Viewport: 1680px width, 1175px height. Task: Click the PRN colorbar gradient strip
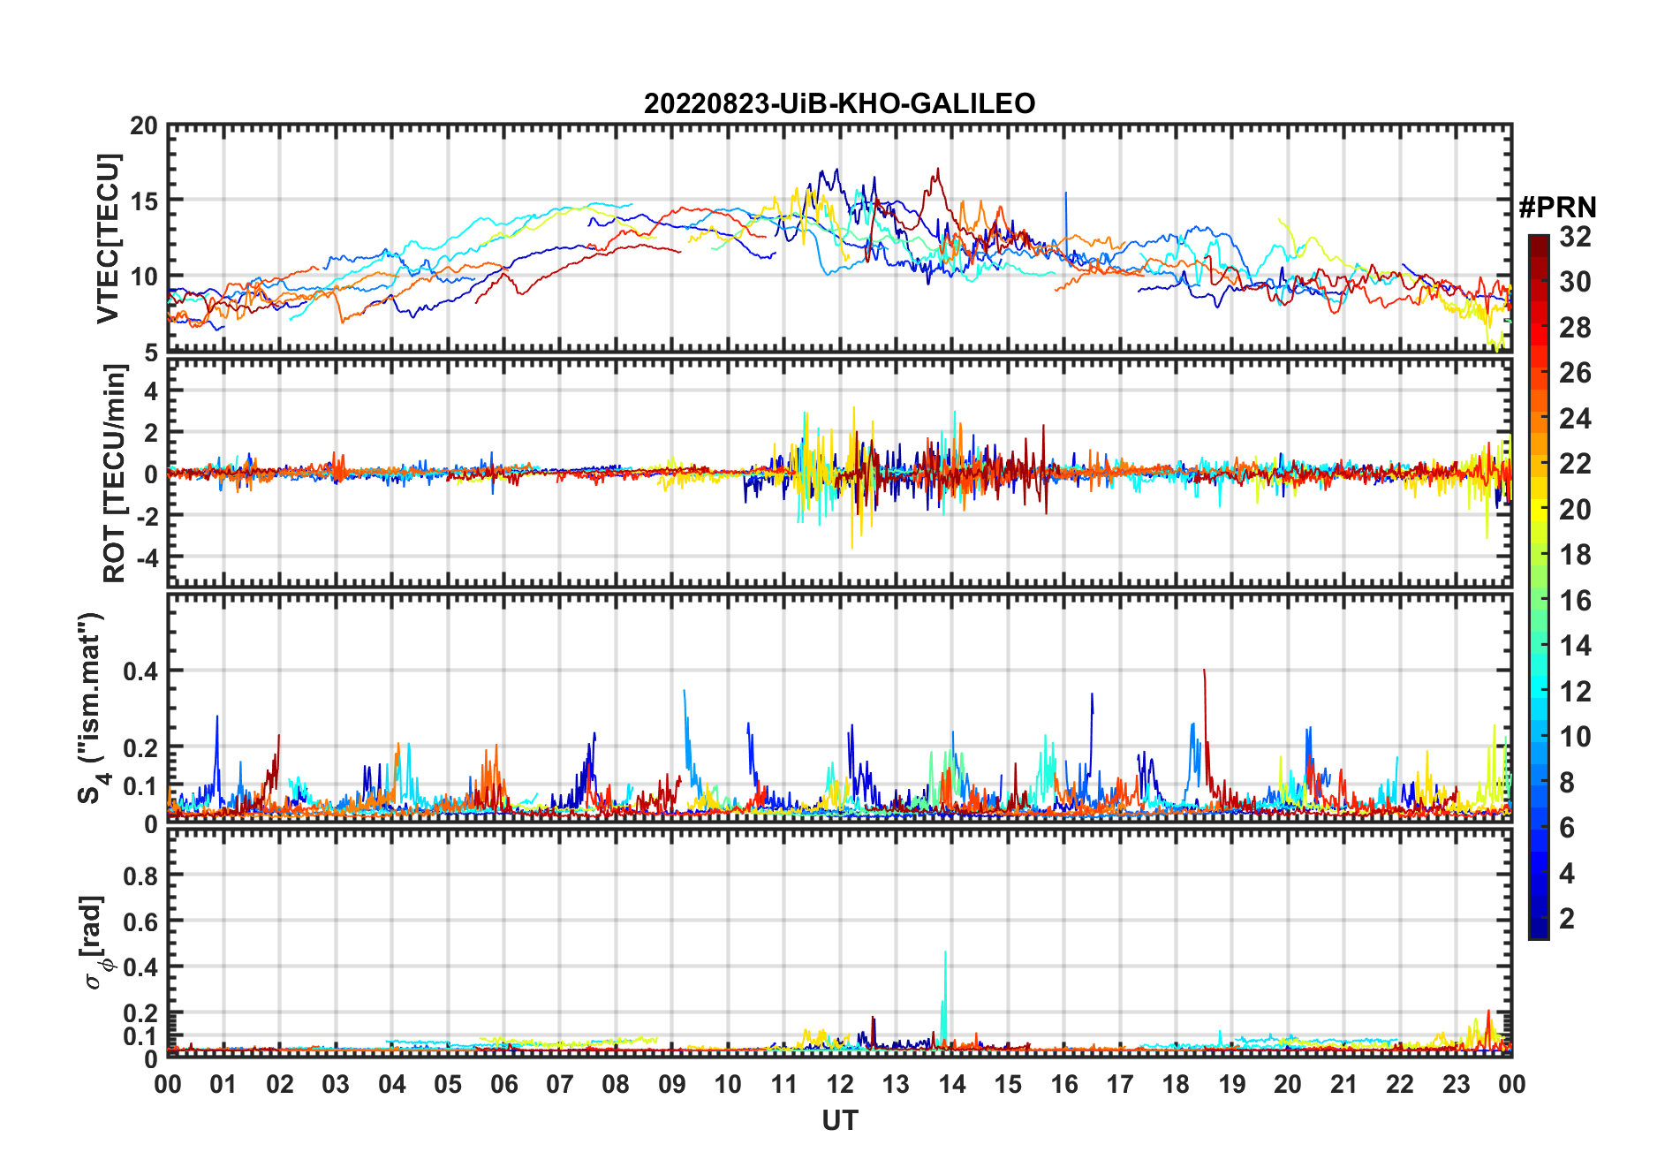click(x=1539, y=586)
